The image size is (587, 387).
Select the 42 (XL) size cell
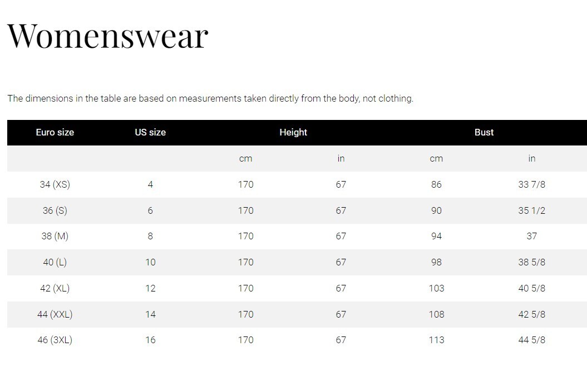[x=55, y=288]
